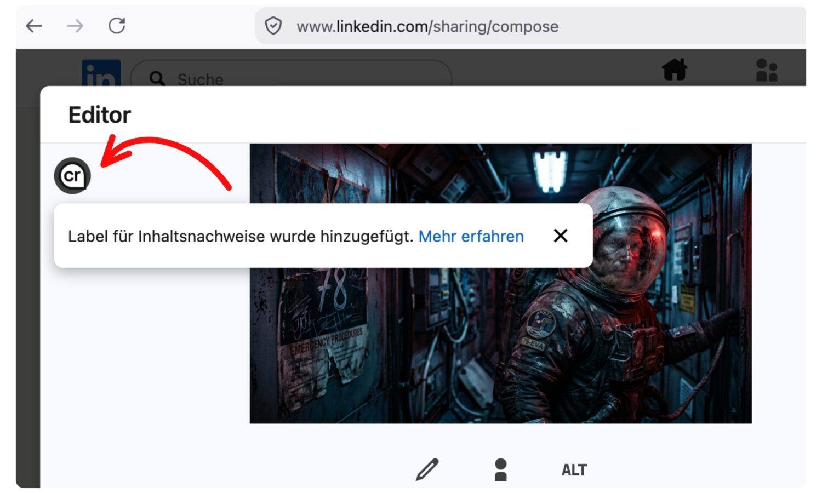Click the LinkedIn URL in address bar
This screenshot has width=822, height=493.
[x=427, y=26]
